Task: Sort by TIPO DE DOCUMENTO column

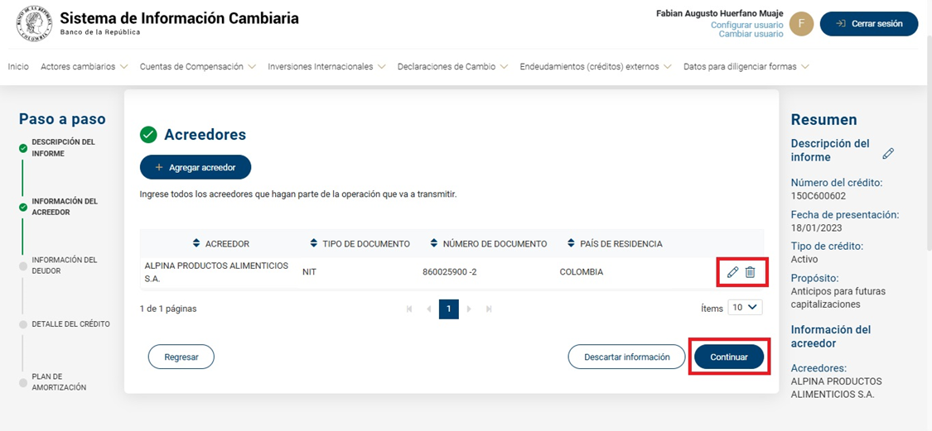Action: [x=314, y=243]
